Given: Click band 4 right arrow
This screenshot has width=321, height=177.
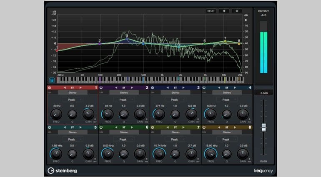Looking at the screenshot, I should (x=235, y=87).
